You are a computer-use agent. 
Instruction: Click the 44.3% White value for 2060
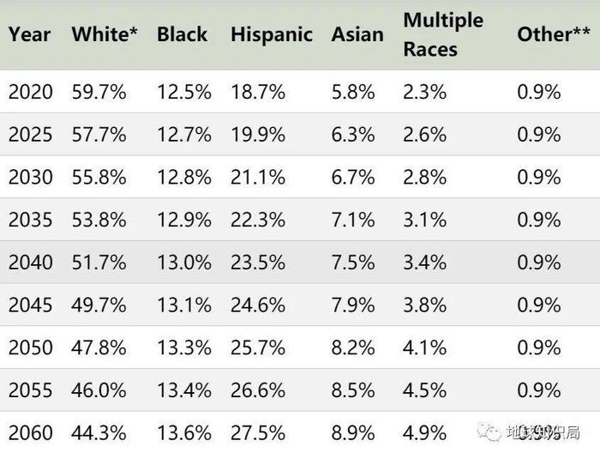(x=99, y=432)
